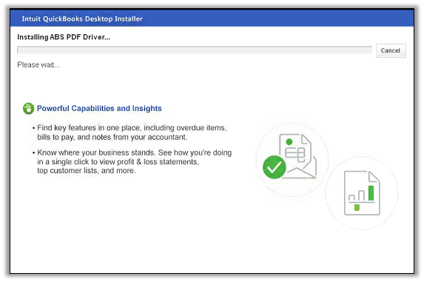Click the 'Intuit QuickBooks Desktop Installer' title

tap(82, 19)
